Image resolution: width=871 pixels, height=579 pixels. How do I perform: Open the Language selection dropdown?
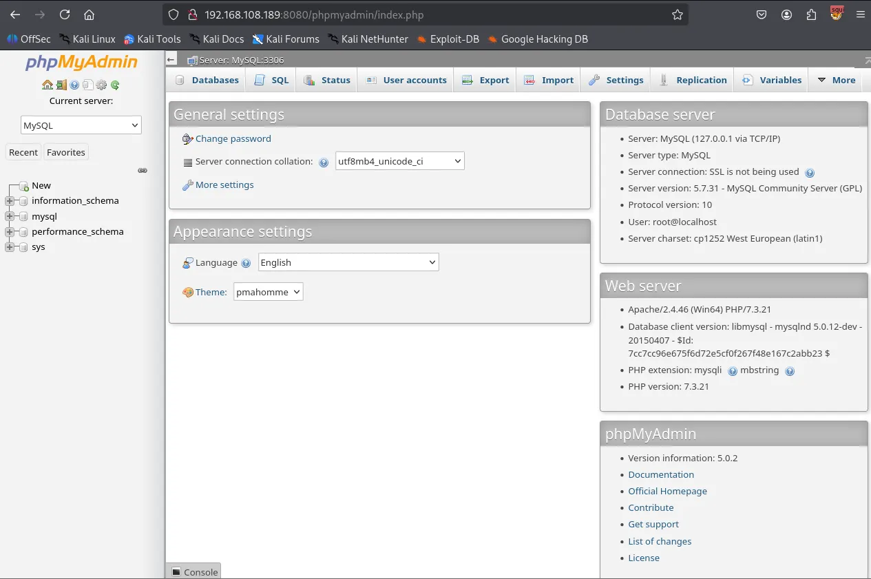tap(348, 262)
